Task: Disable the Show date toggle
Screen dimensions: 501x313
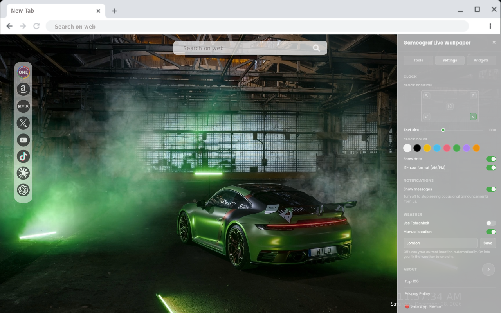Action: pos(491,159)
